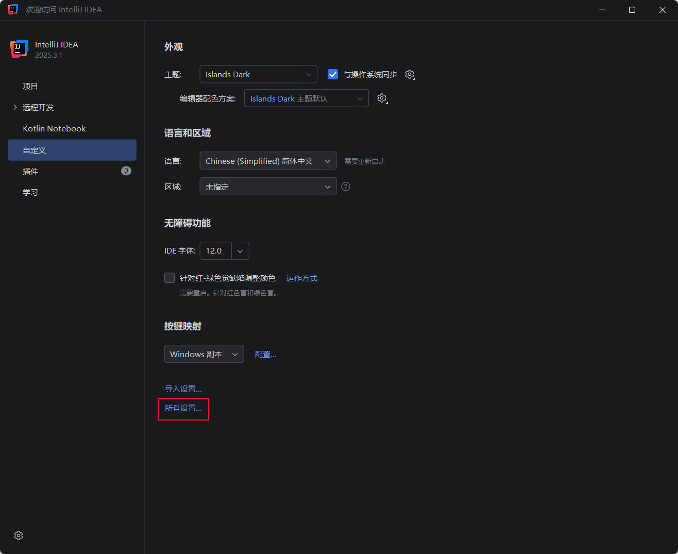Enable 针对红-绿色觉缺陷调整颜色 checkbox
This screenshot has width=678, height=554.
[x=169, y=278]
